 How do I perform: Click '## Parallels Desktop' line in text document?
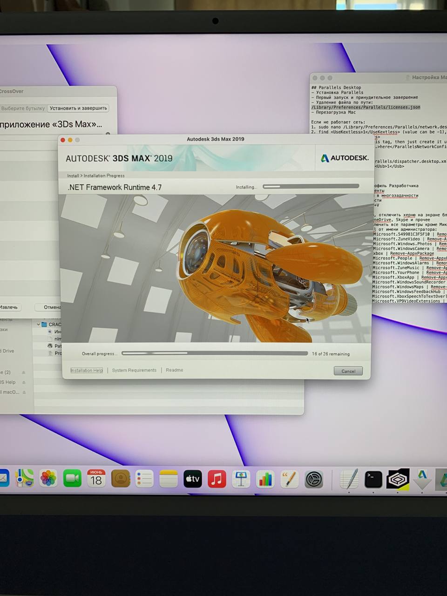point(336,88)
